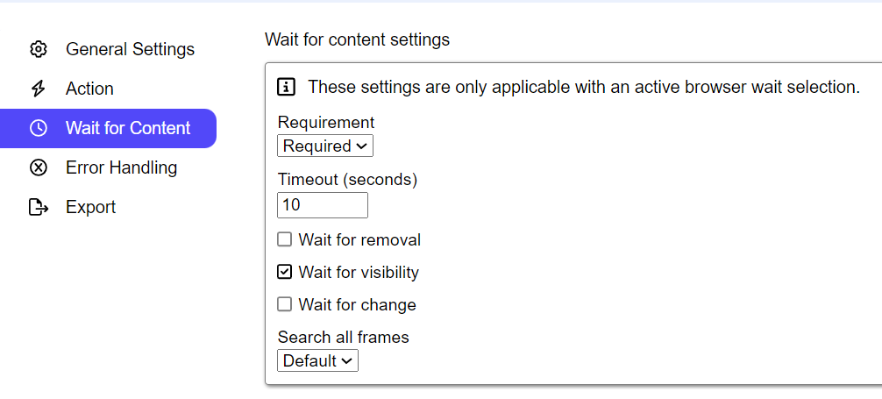Click the Export arrow icon
The image size is (882, 399).
point(38,207)
